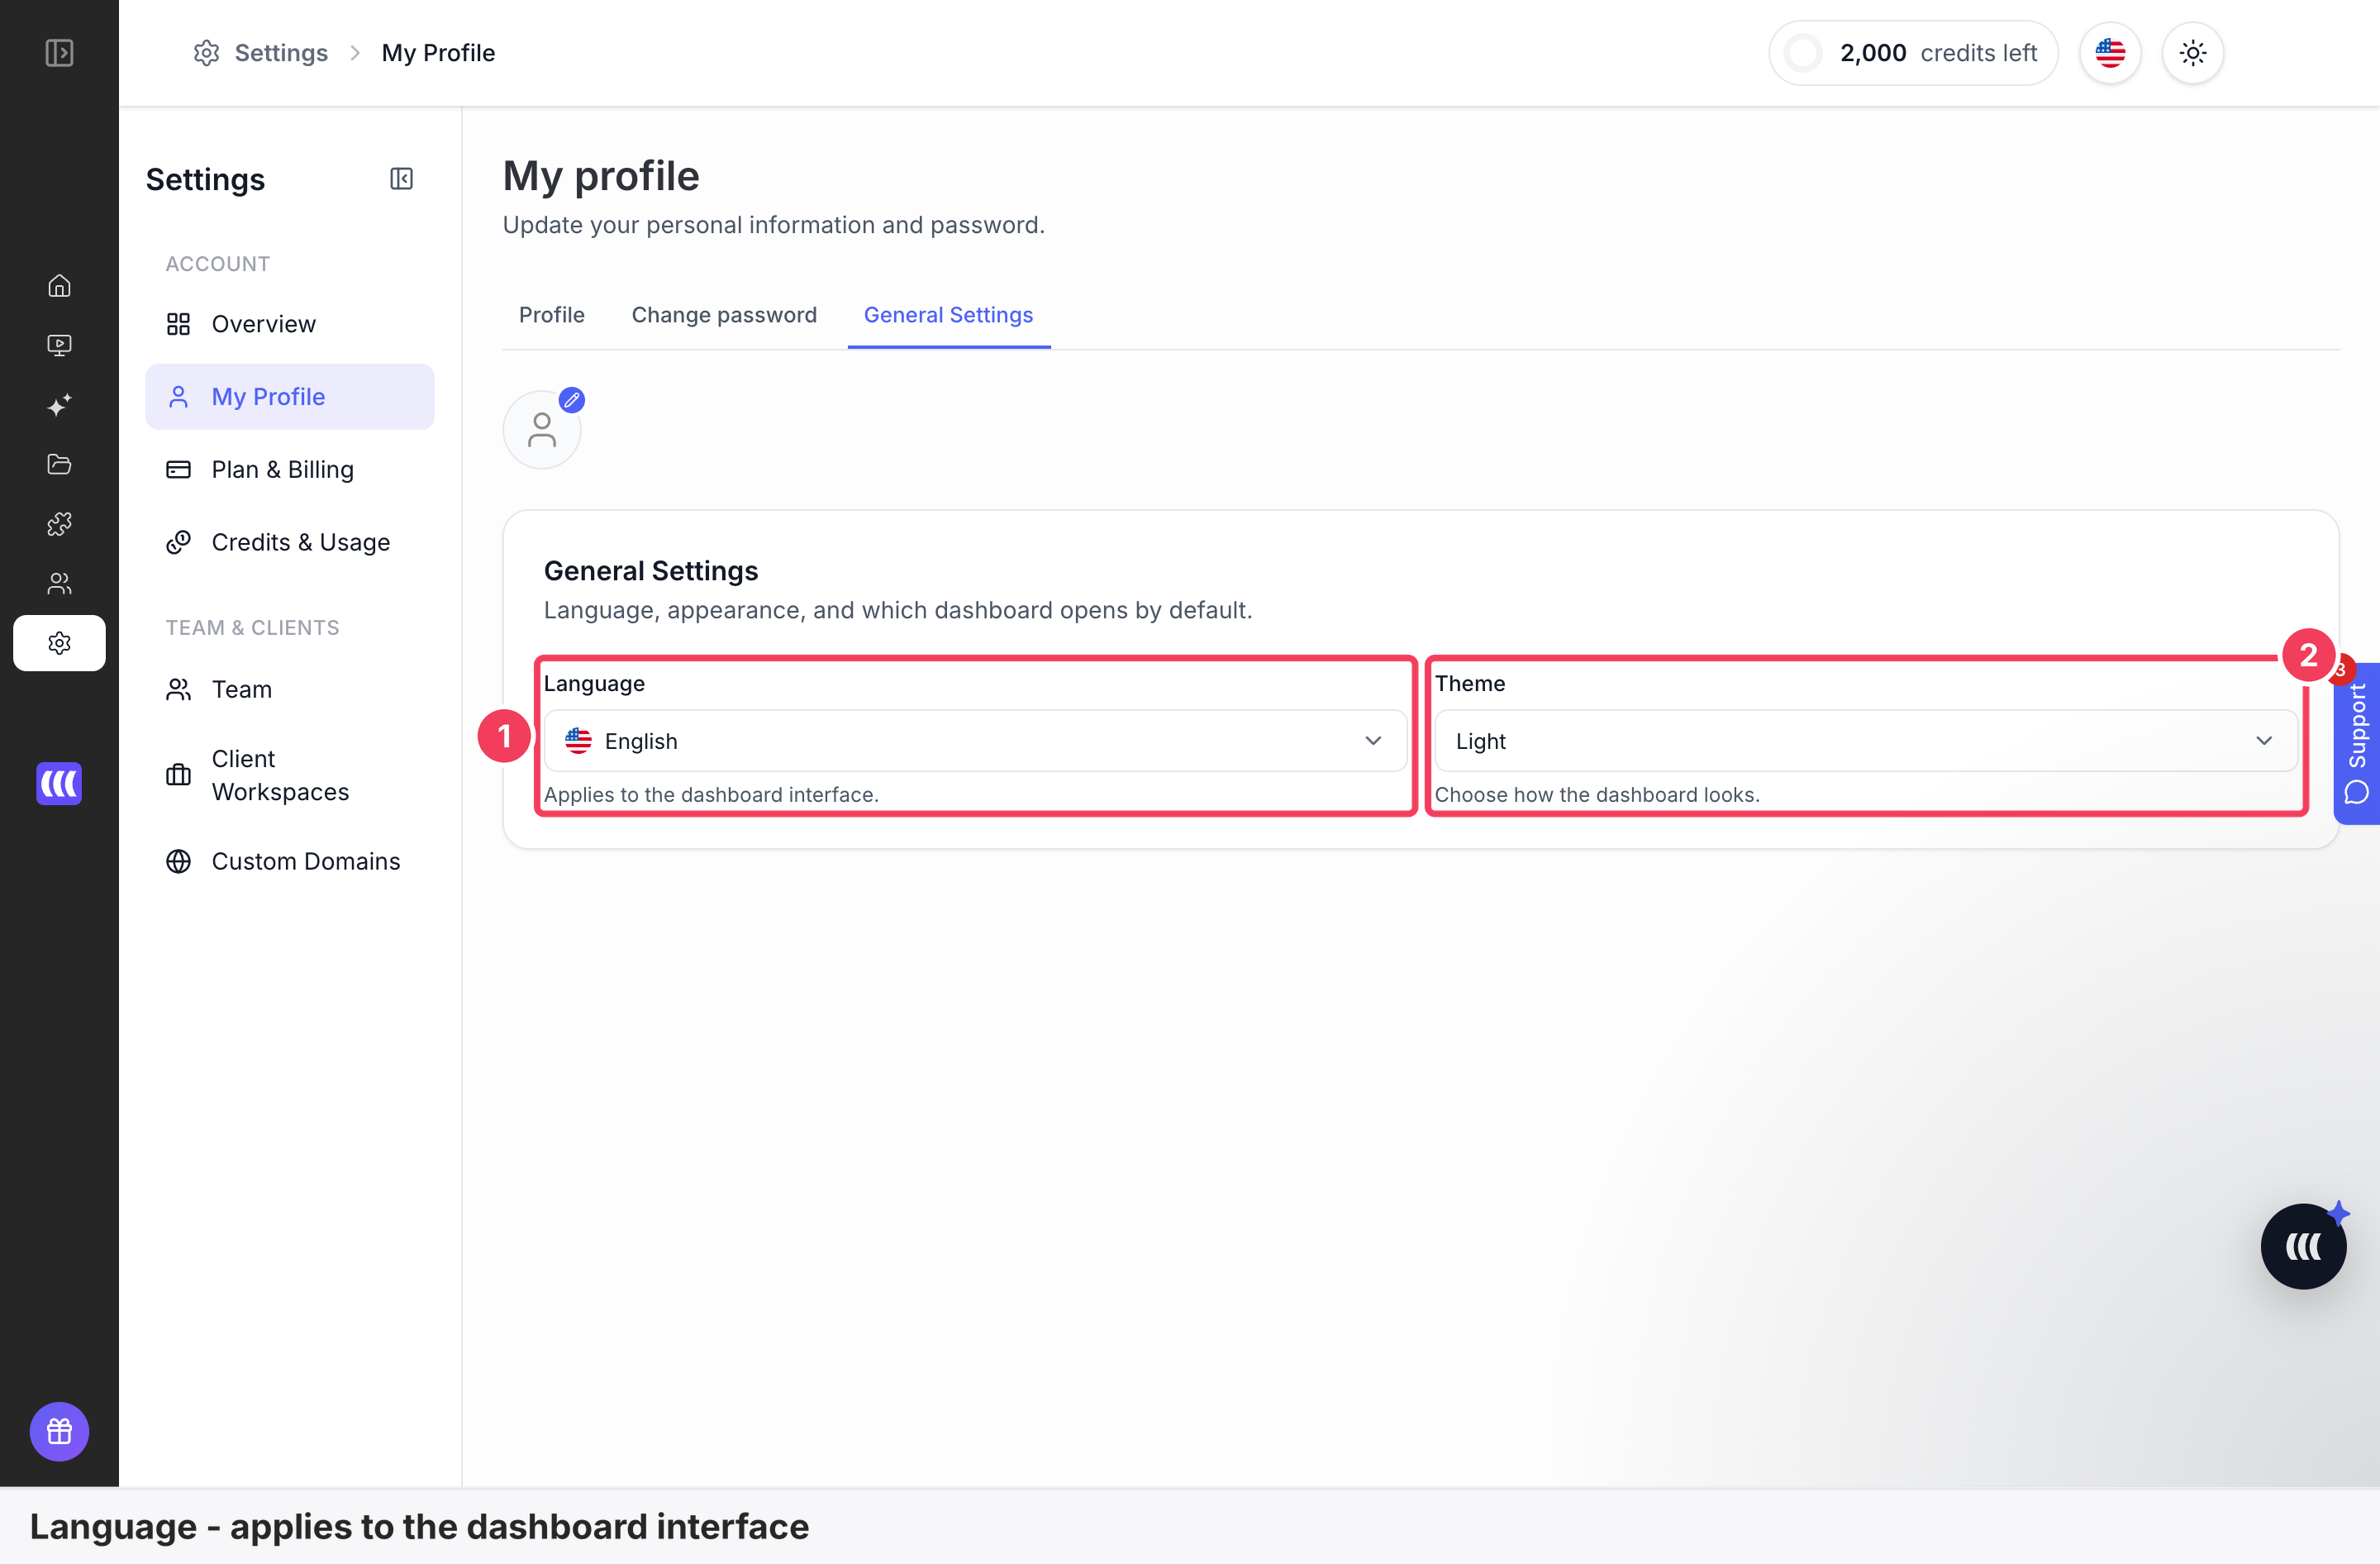Click the My Profile breadcrumb text
The image size is (2380, 1564).
click(x=438, y=52)
